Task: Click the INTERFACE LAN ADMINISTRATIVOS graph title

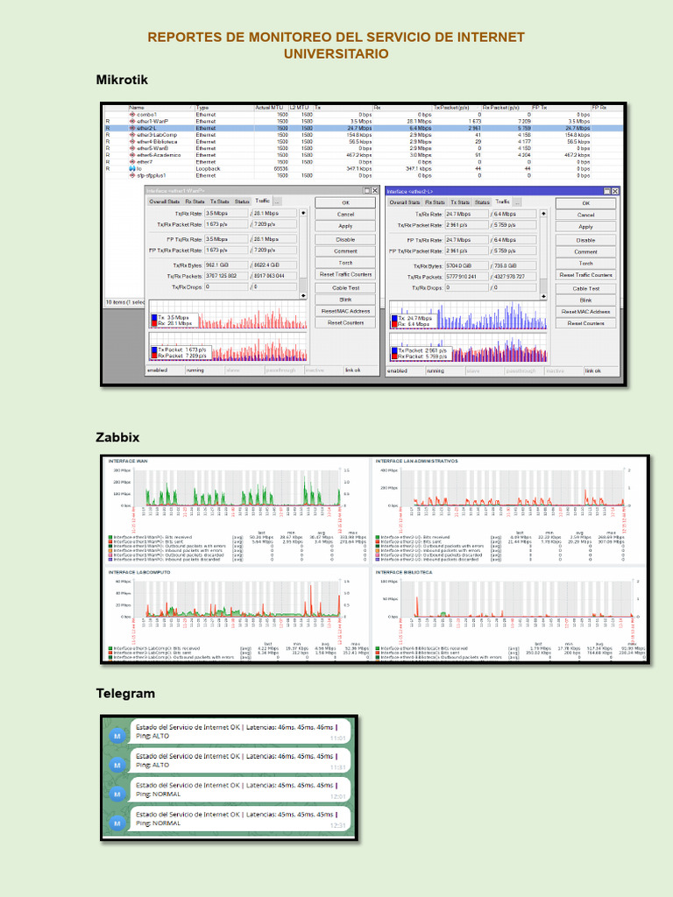Action: coord(416,461)
